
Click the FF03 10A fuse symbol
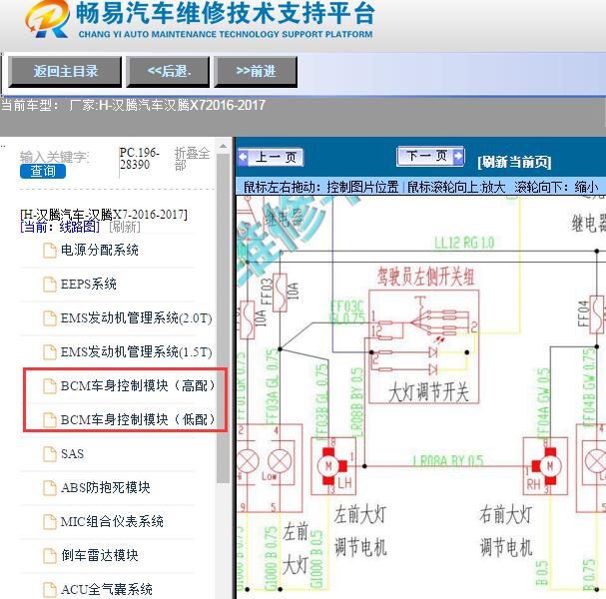click(x=280, y=293)
